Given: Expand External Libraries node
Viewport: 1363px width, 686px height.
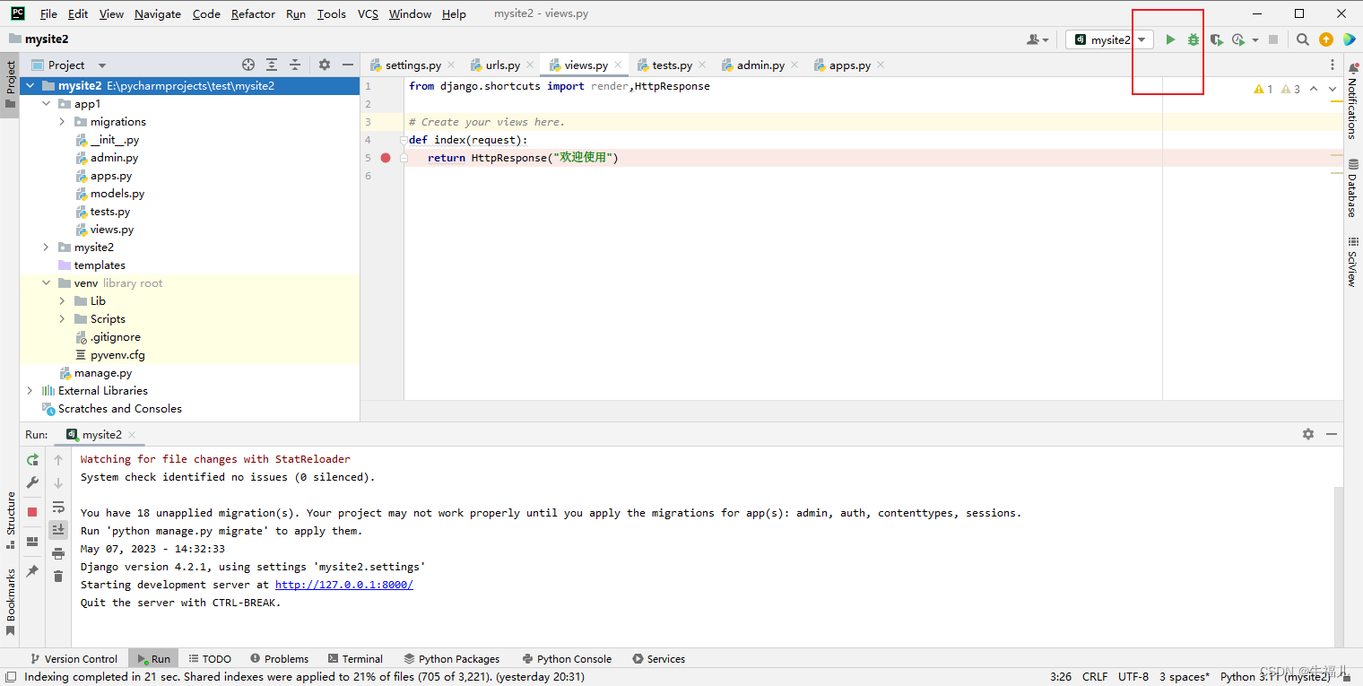Looking at the screenshot, I should click(x=30, y=391).
